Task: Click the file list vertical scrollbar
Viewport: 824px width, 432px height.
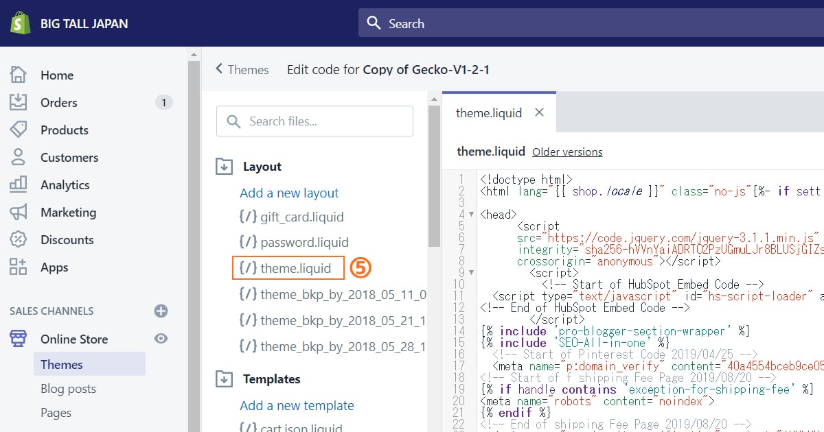Action: [434, 175]
